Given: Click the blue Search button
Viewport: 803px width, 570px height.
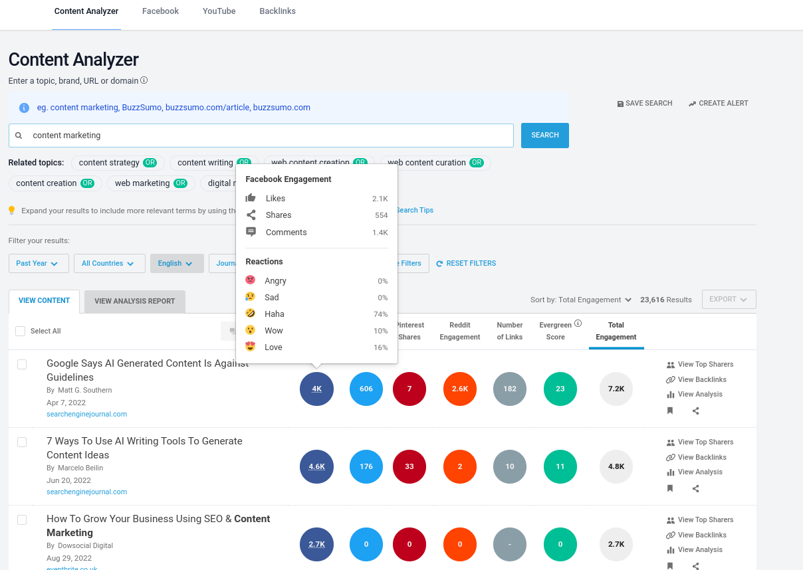Looking at the screenshot, I should [x=545, y=135].
